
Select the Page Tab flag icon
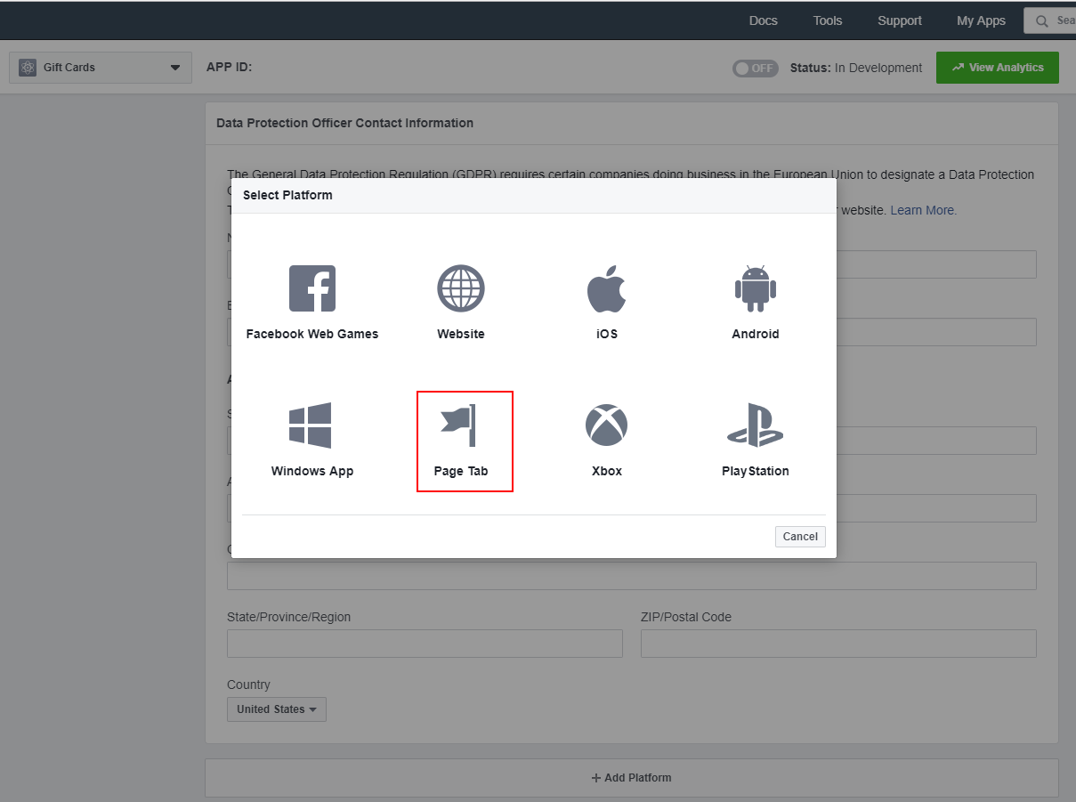click(460, 425)
